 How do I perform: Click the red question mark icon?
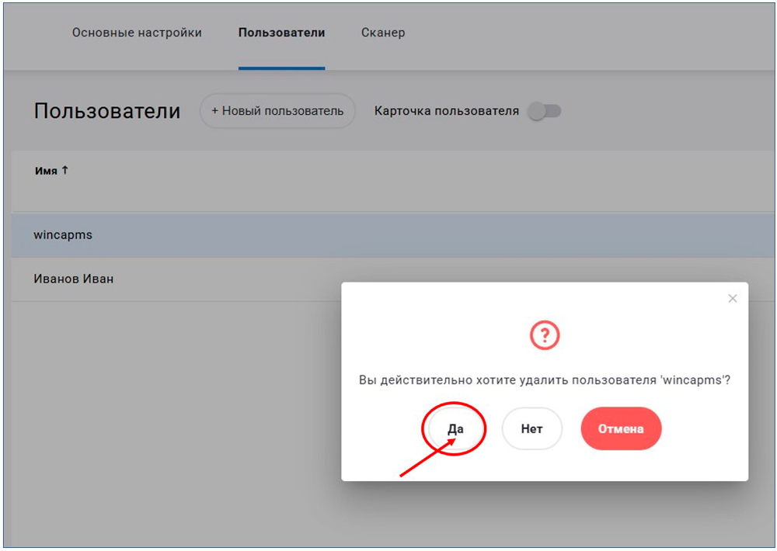click(x=545, y=335)
